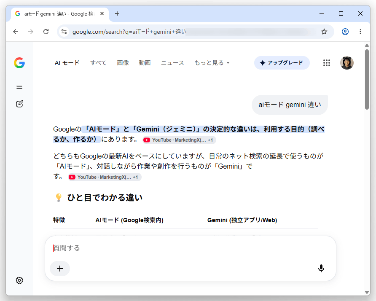The image size is (376, 301).
Task: Open the Google apps grid
Action: point(326,63)
